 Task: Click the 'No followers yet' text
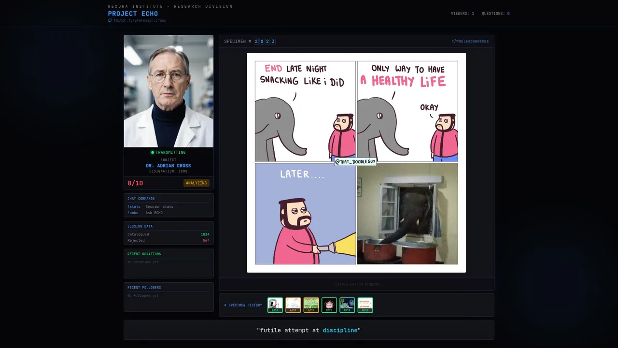pyautogui.click(x=143, y=296)
